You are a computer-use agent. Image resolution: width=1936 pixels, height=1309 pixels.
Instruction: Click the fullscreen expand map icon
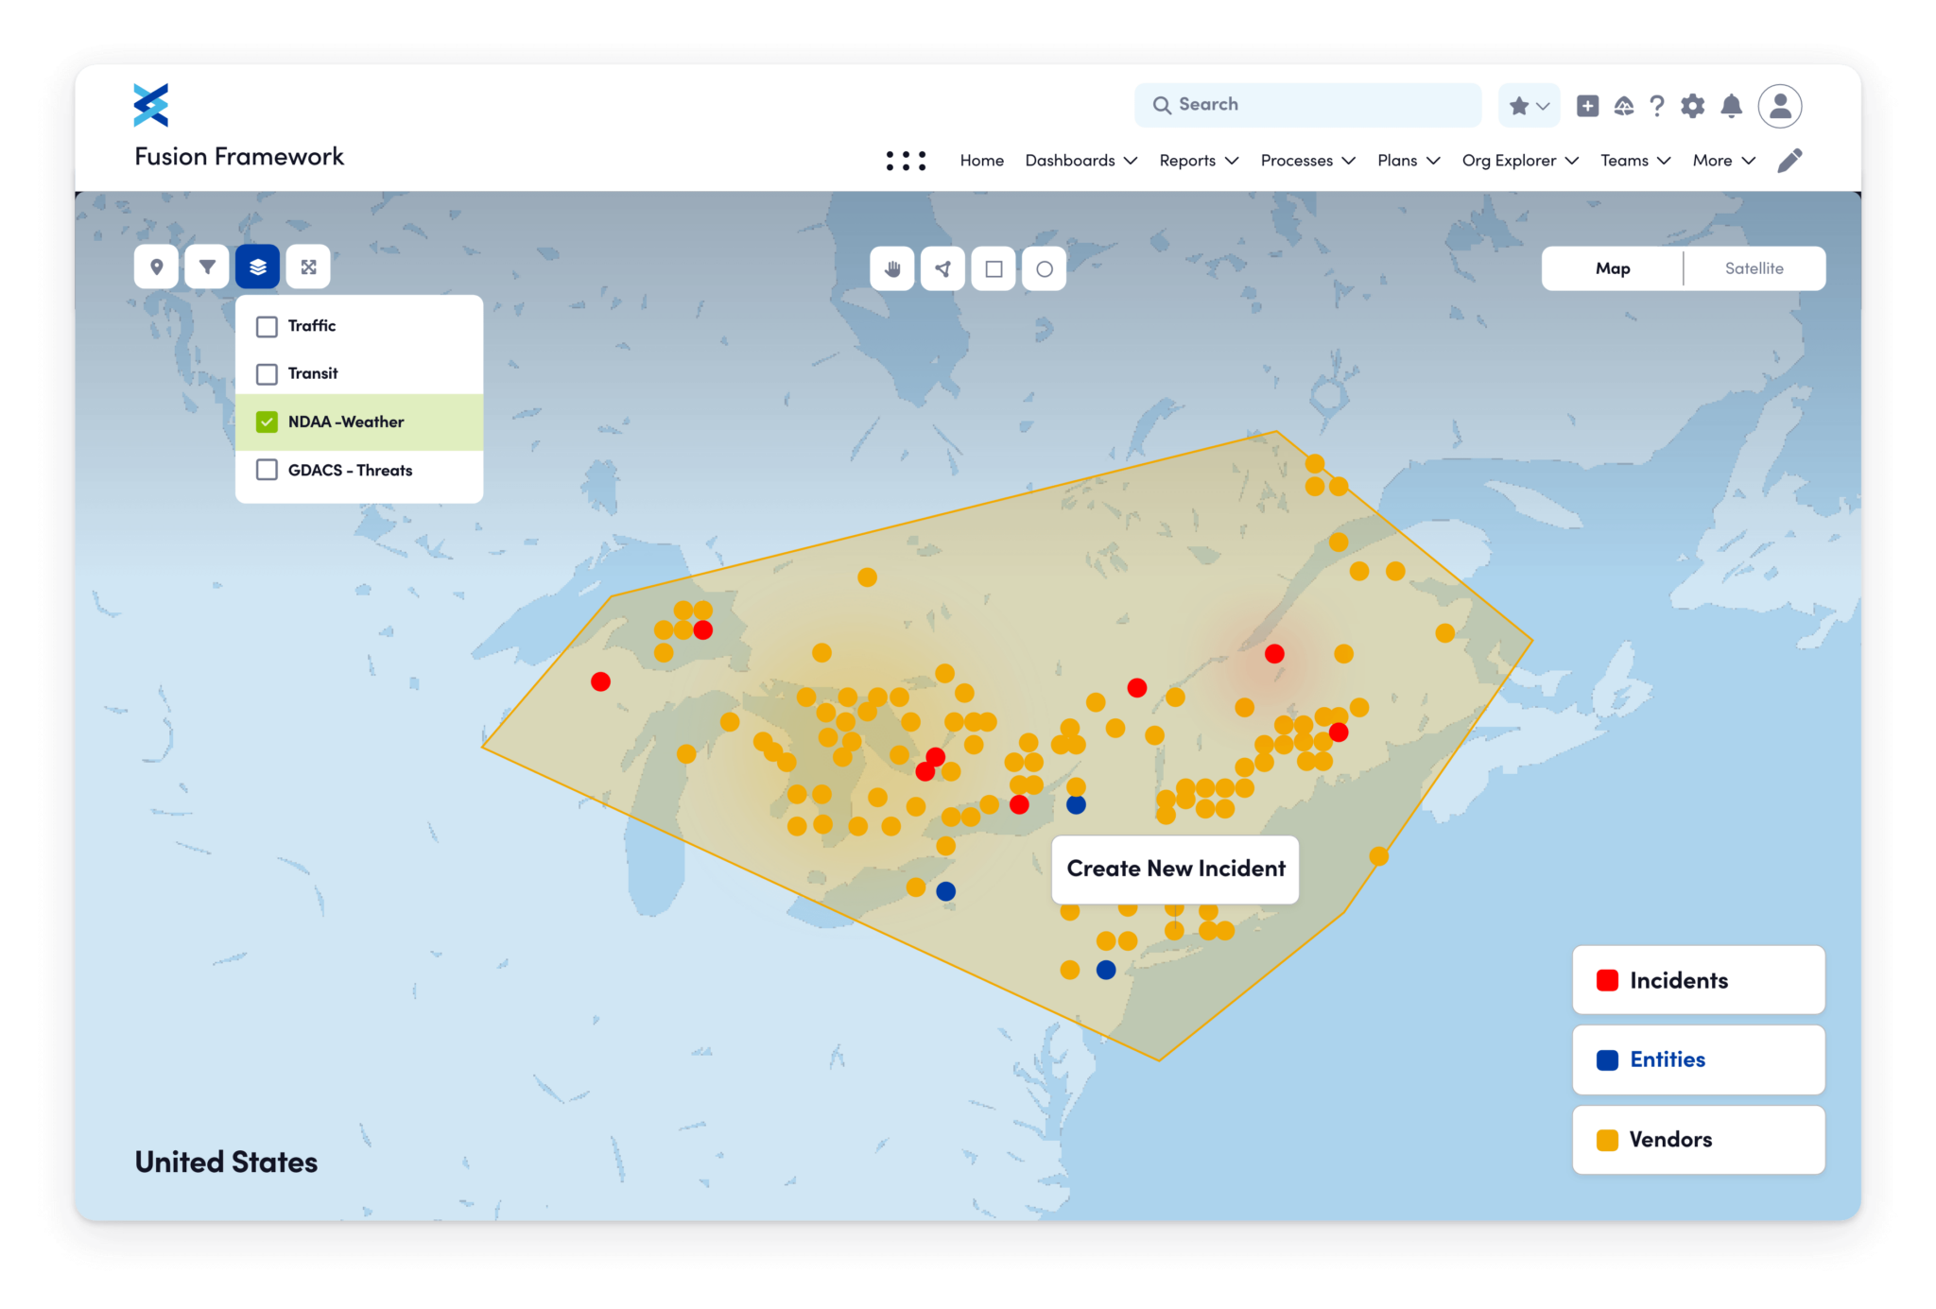[x=308, y=267]
